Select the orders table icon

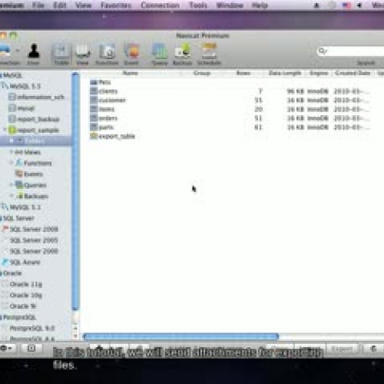click(x=94, y=118)
